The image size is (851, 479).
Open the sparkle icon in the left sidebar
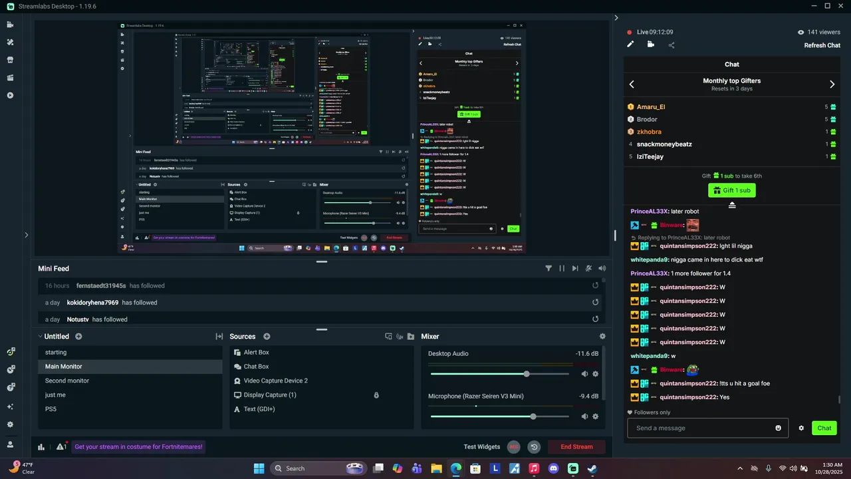coord(10,406)
